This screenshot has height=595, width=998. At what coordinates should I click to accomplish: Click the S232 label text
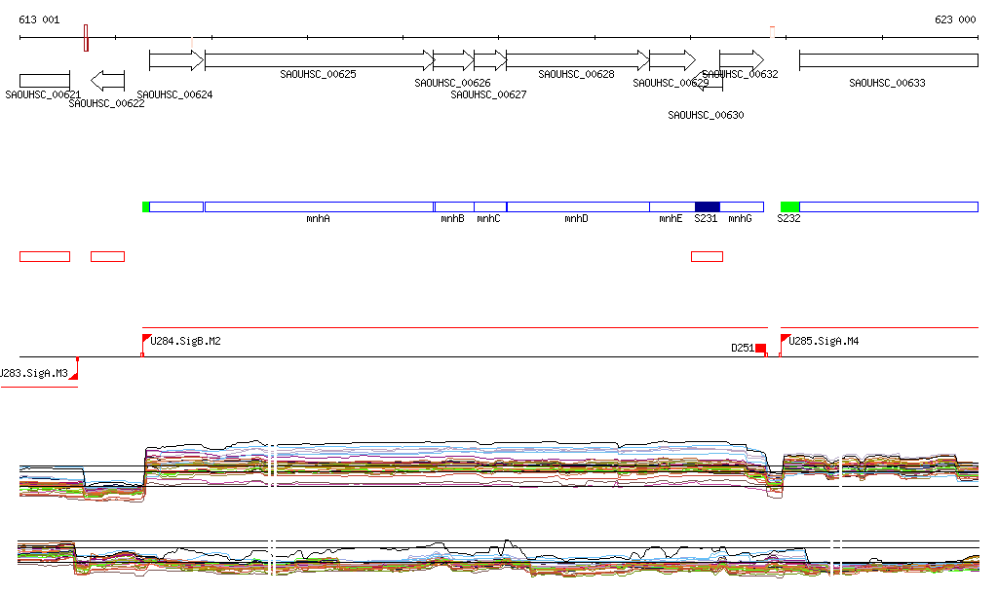click(x=789, y=219)
